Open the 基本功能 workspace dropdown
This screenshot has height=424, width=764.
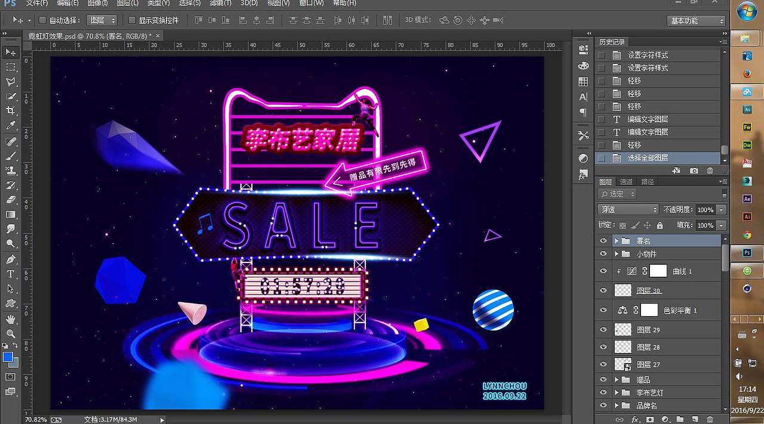click(x=697, y=21)
